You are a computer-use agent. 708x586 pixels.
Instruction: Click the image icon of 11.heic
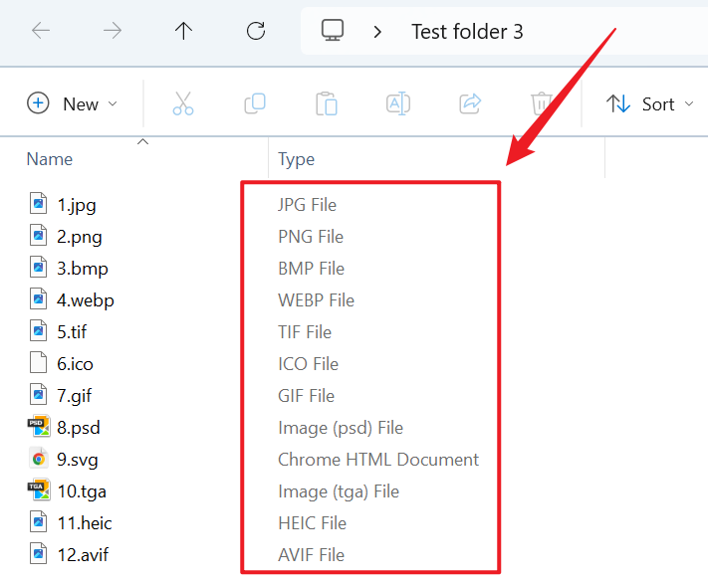(39, 521)
